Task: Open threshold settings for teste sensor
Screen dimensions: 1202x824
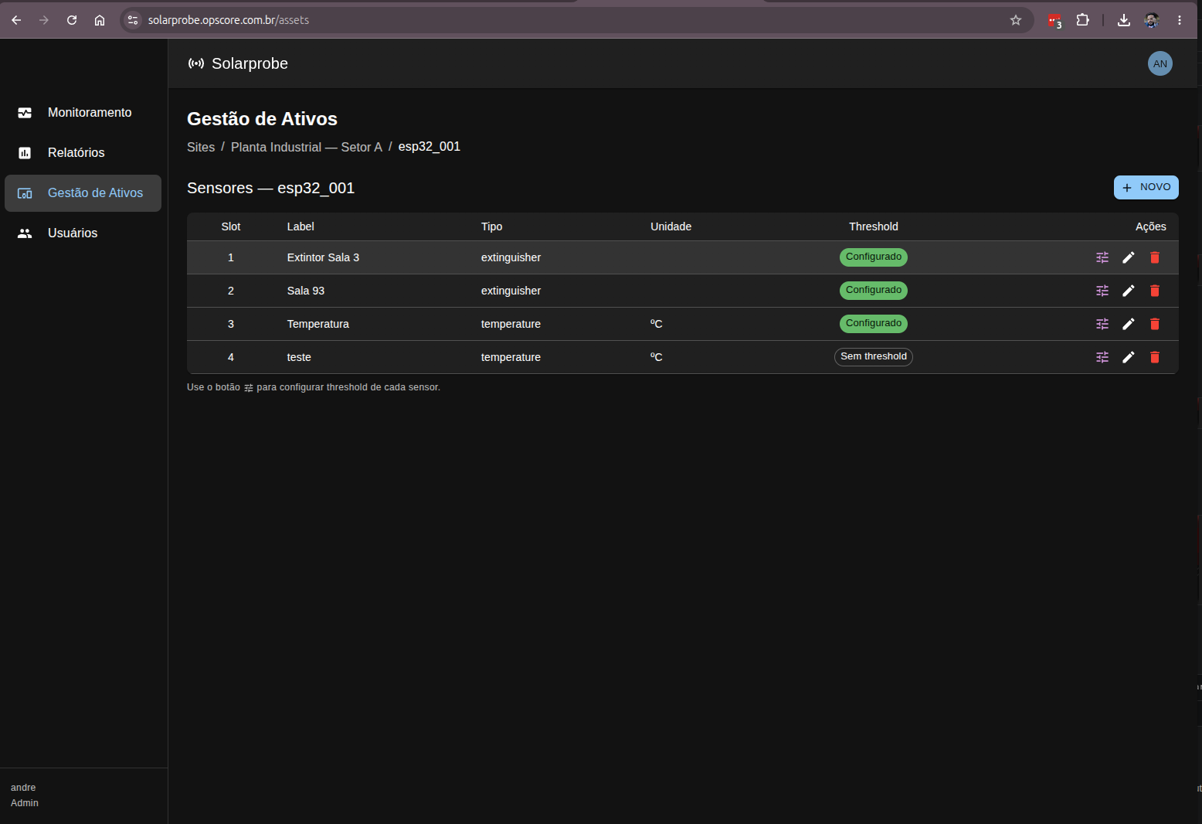Action: pos(1102,357)
